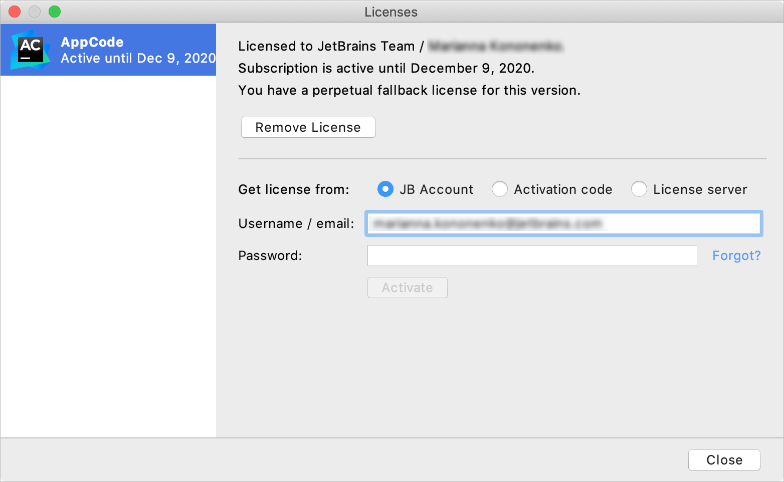This screenshot has width=784, height=482.
Task: Click the disabled Activate button
Action: click(x=408, y=288)
